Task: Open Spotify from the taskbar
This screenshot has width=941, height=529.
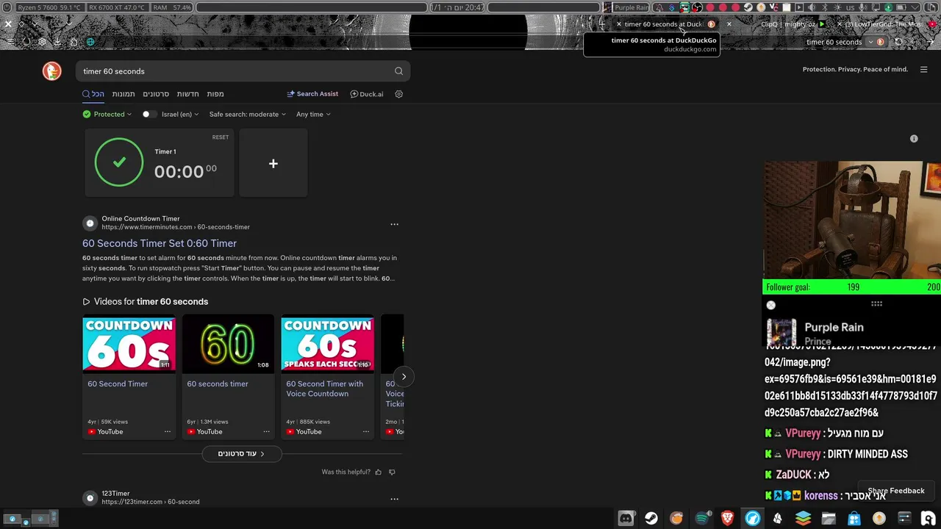Action: coord(702,518)
